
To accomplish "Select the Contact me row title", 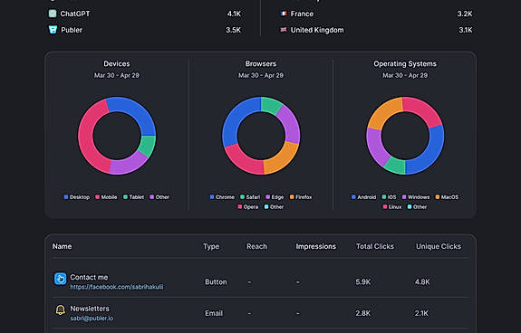I will pos(89,277).
